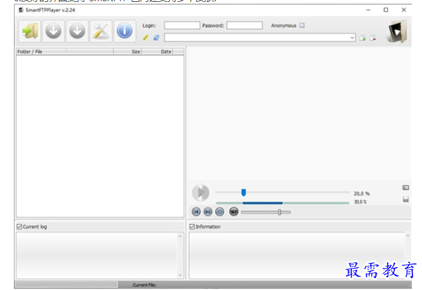Click the yellow pencil edit icon
The height and width of the screenshot is (290, 422).
(x=145, y=38)
